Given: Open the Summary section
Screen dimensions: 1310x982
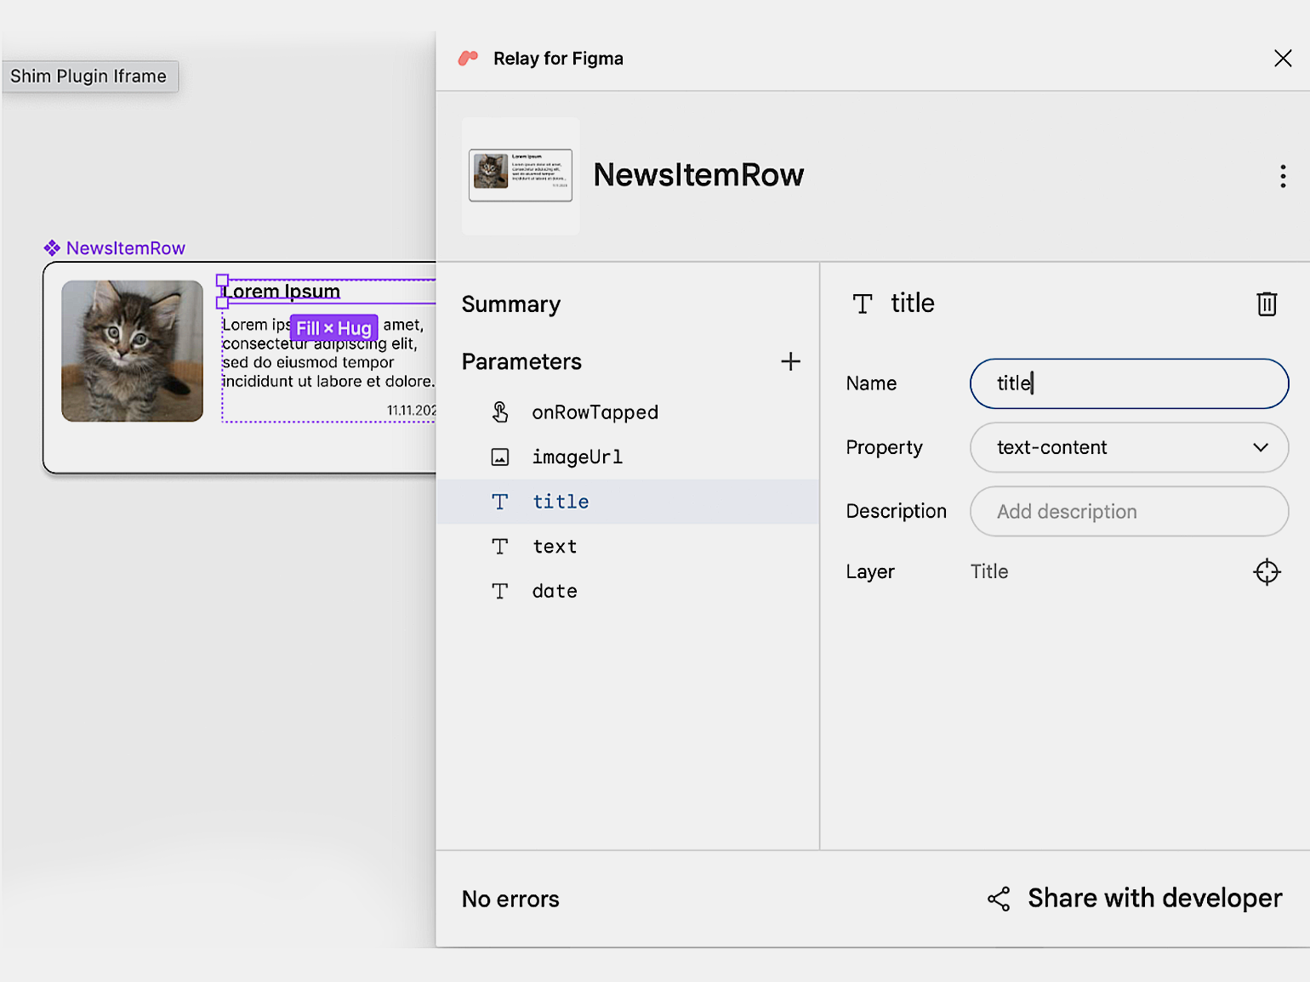Looking at the screenshot, I should coord(511,304).
